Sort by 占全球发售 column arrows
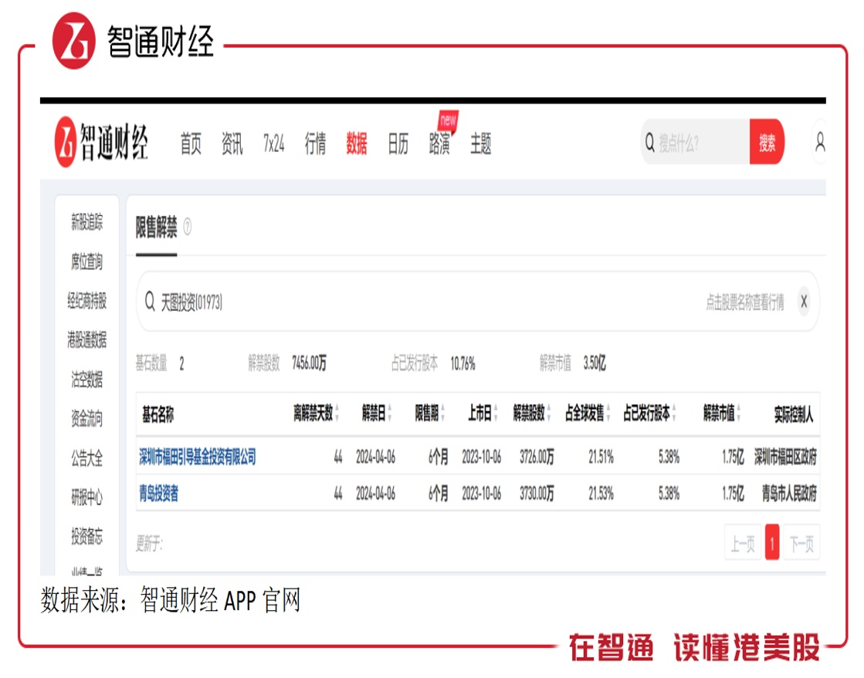The height and width of the screenshot is (678, 864). [608, 413]
